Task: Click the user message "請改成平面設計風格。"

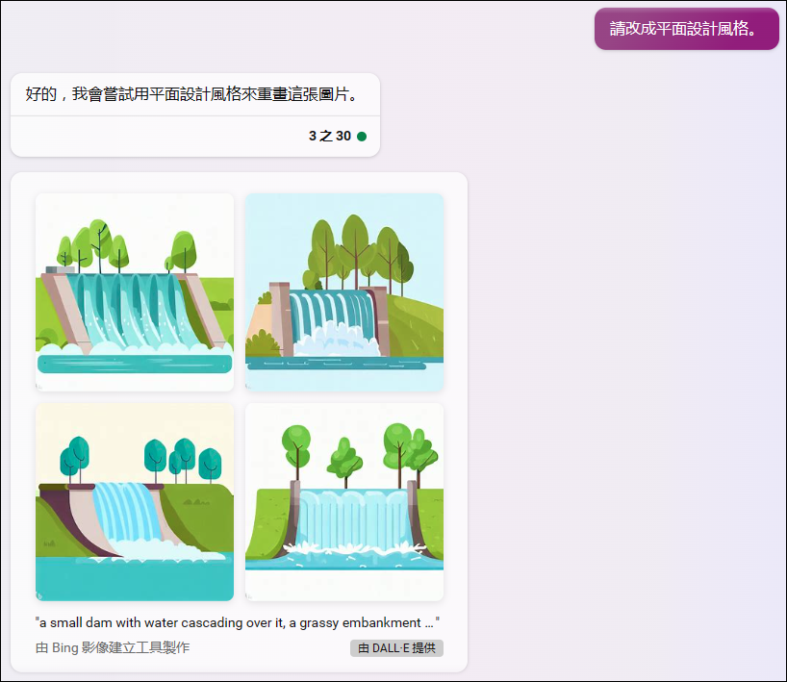Action: (x=686, y=29)
